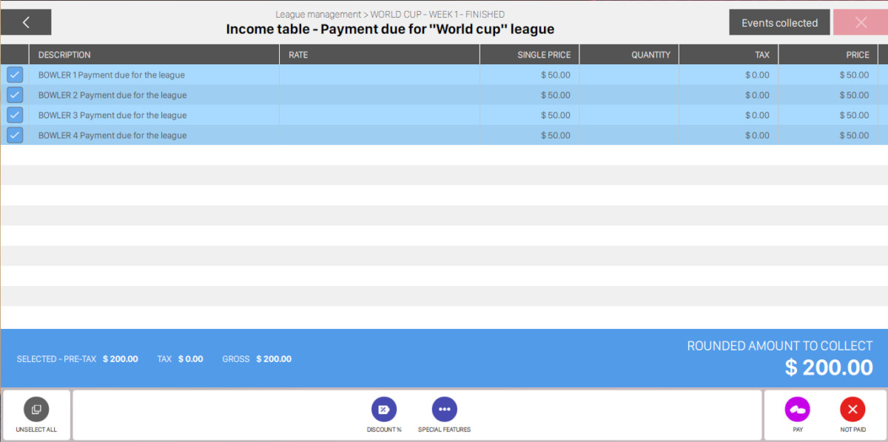Uncheck the BOWLER 2 payment checkbox
This screenshot has width=888, height=442.
pyautogui.click(x=15, y=95)
